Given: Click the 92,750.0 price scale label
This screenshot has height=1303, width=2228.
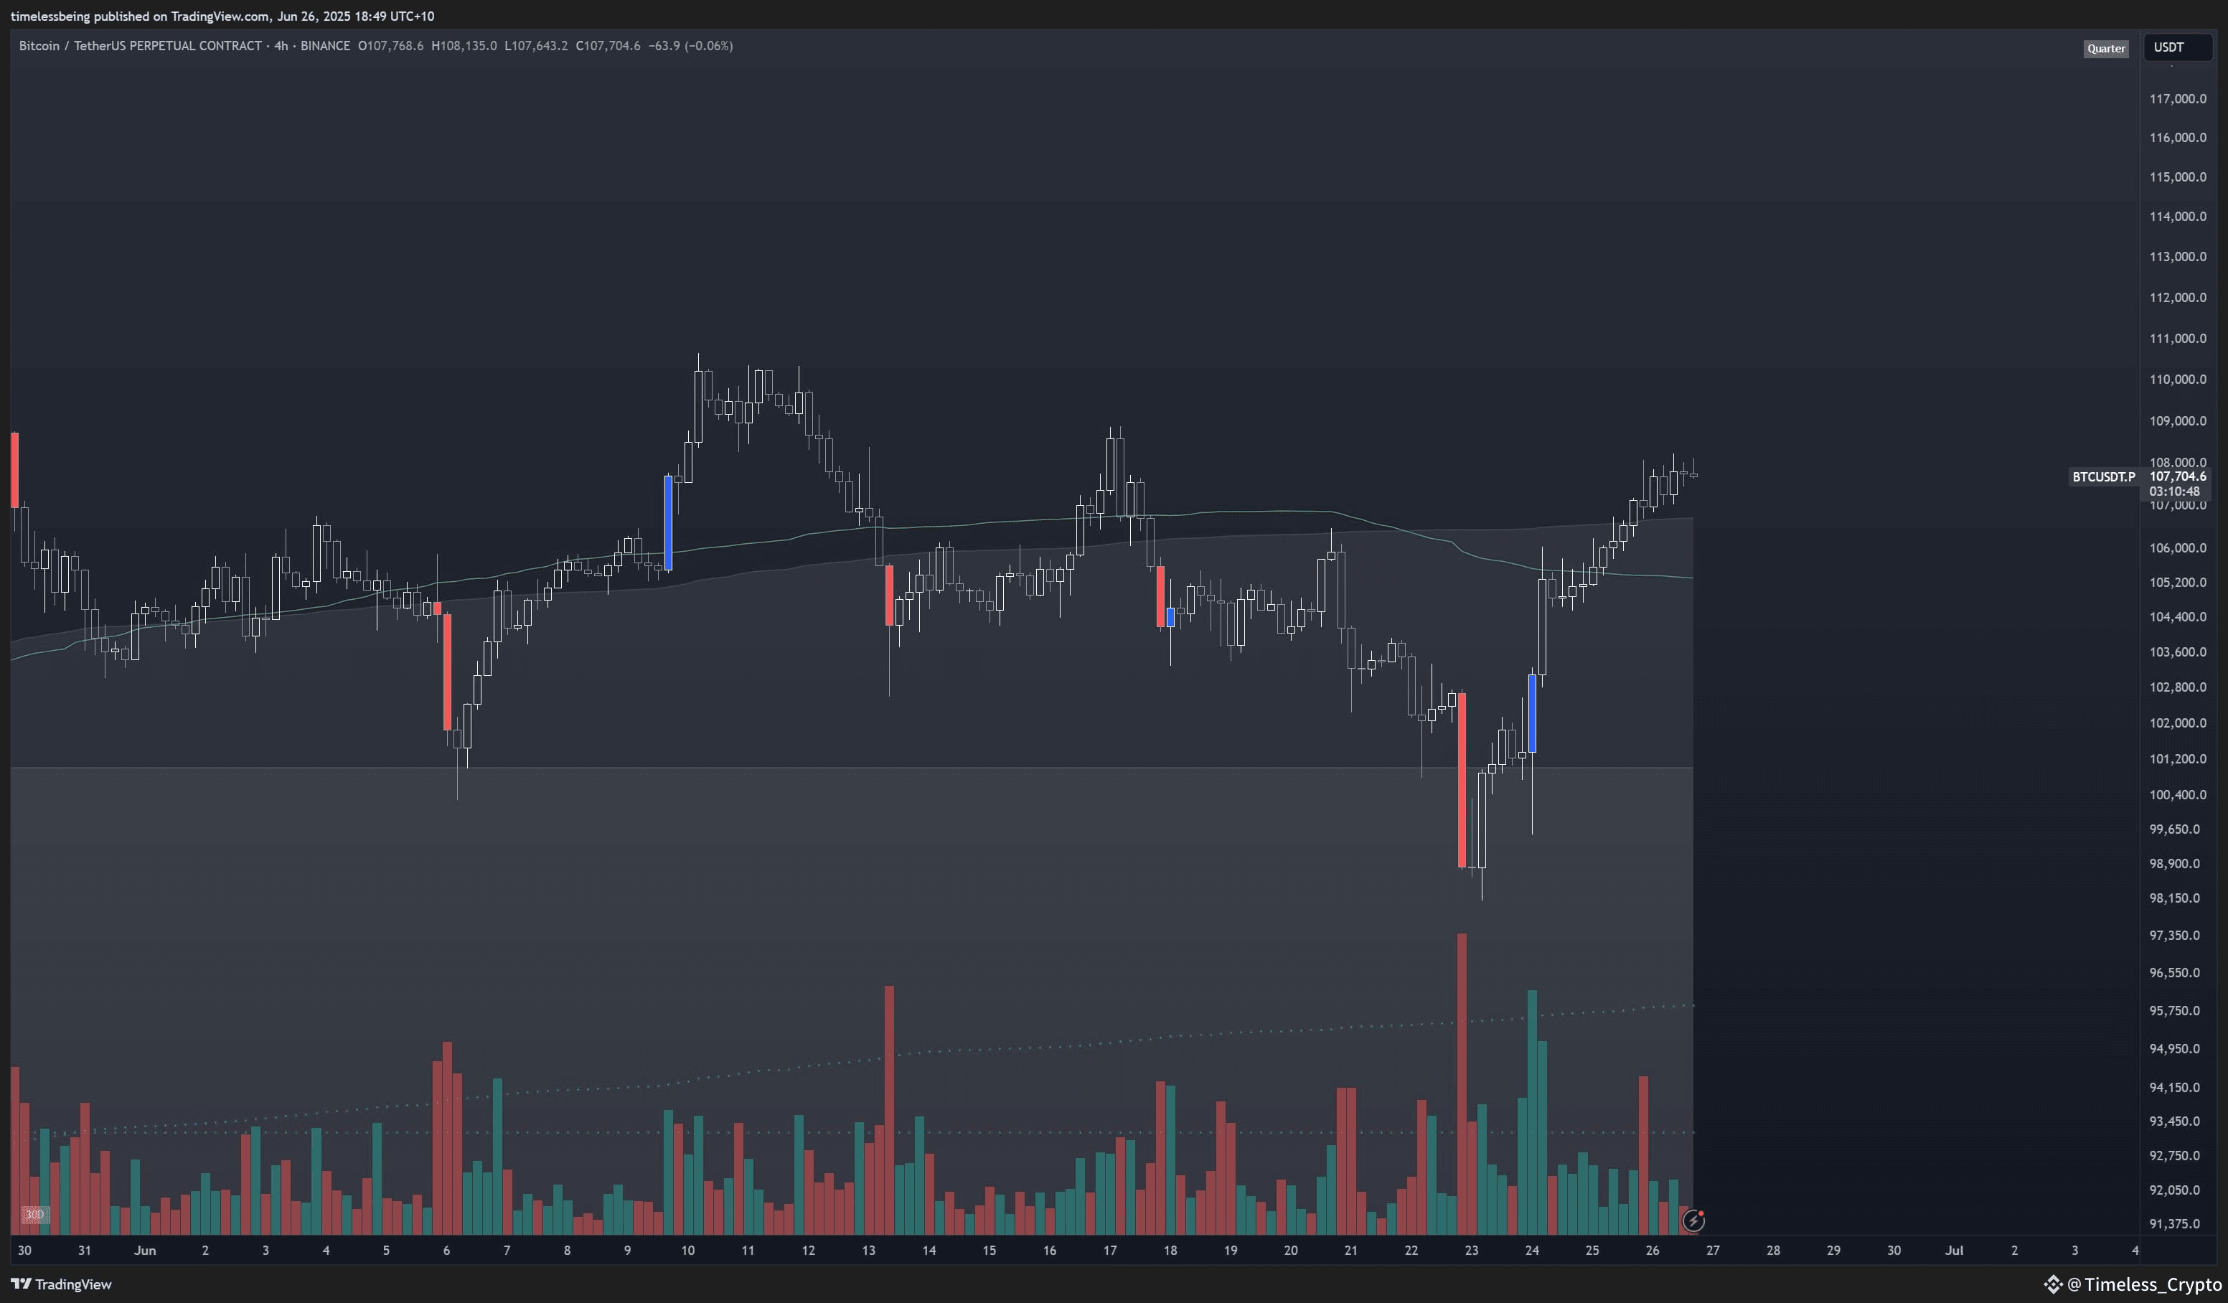Looking at the screenshot, I should (2175, 1156).
